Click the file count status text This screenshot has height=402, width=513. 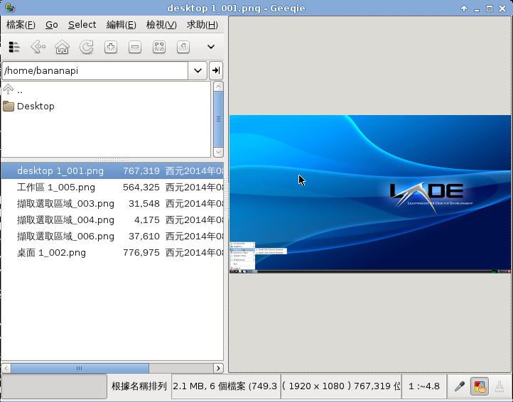point(225,386)
